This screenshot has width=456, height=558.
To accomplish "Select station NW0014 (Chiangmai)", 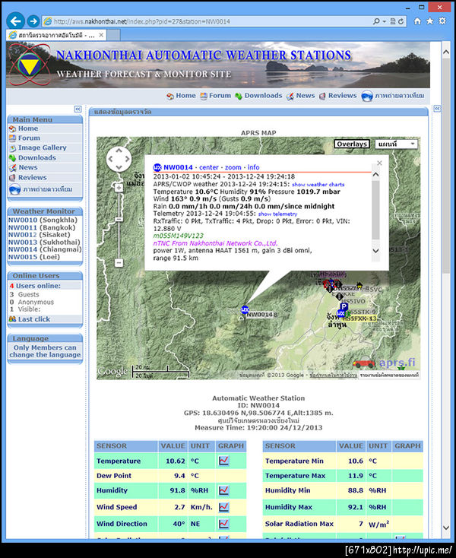I will pyautogui.click(x=45, y=249).
